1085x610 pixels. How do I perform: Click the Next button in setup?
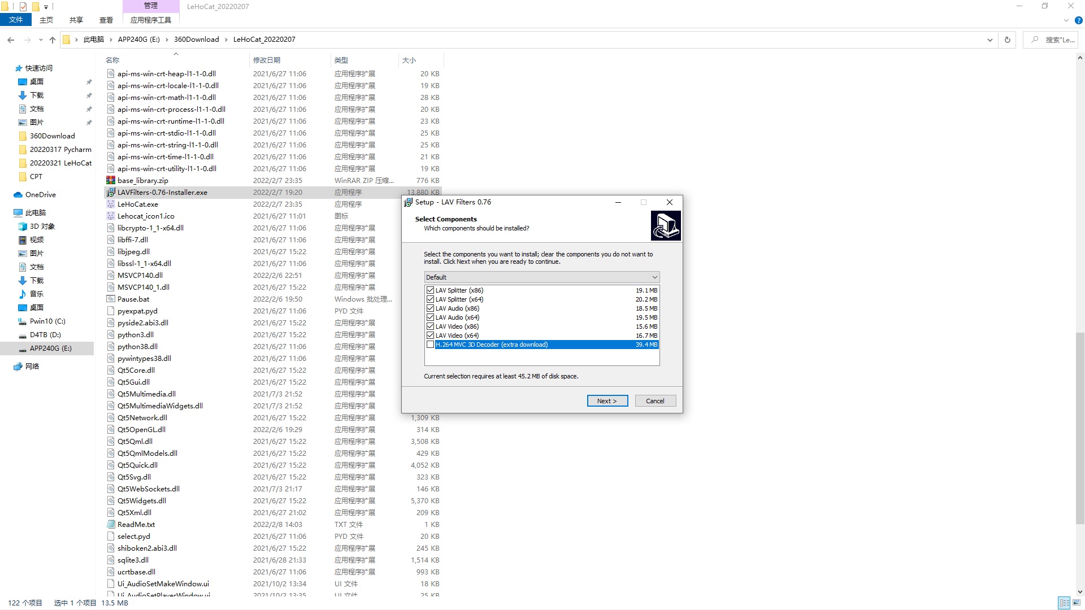(607, 401)
